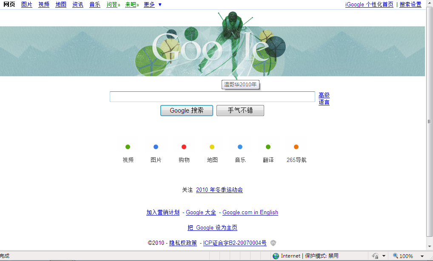The width and height of the screenshot is (433, 261).
Task: Select the 网页 tab
Action: point(9,4)
